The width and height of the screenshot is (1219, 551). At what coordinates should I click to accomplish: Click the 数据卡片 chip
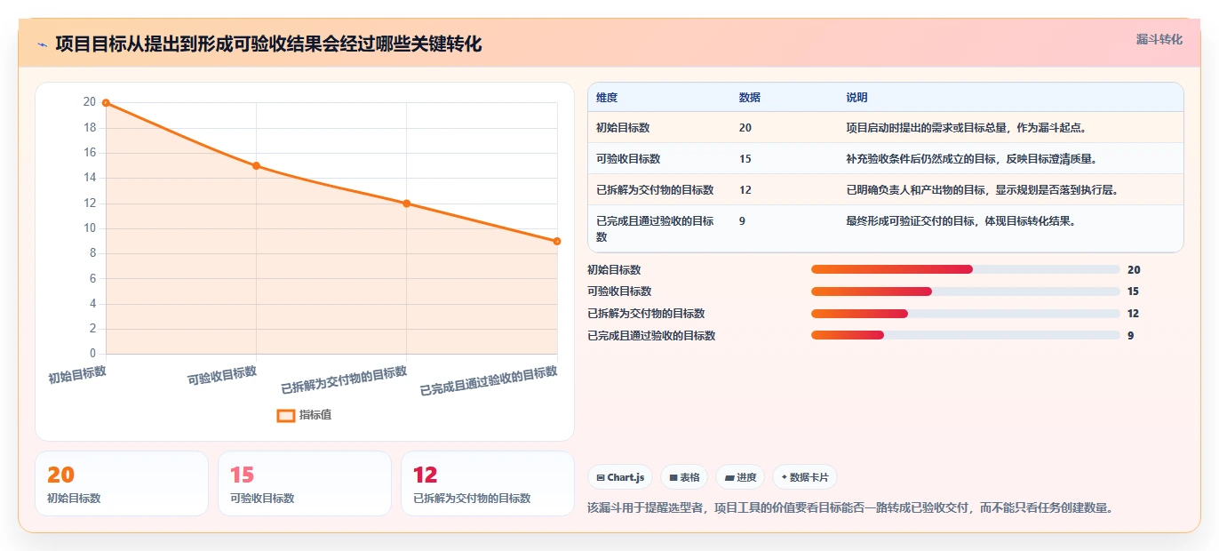tap(805, 477)
